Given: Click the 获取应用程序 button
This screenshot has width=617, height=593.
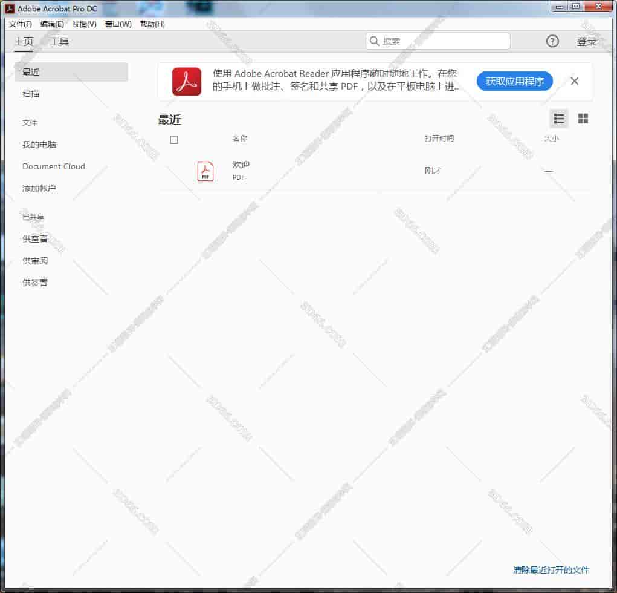Looking at the screenshot, I should click(514, 81).
